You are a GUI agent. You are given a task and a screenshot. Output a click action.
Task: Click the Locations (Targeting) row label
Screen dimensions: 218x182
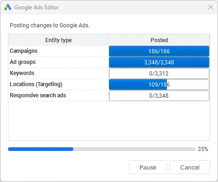point(36,84)
